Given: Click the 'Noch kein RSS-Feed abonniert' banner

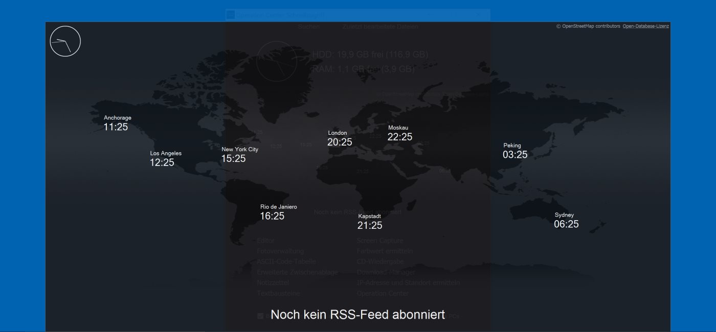Looking at the screenshot, I should click(x=357, y=315).
